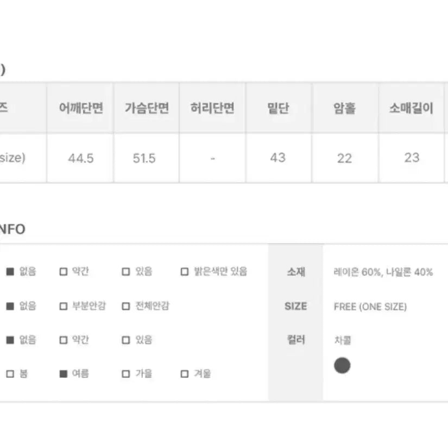This screenshot has width=448, height=448.
Task: Select the 밑단 column header
Action: pyautogui.click(x=278, y=108)
